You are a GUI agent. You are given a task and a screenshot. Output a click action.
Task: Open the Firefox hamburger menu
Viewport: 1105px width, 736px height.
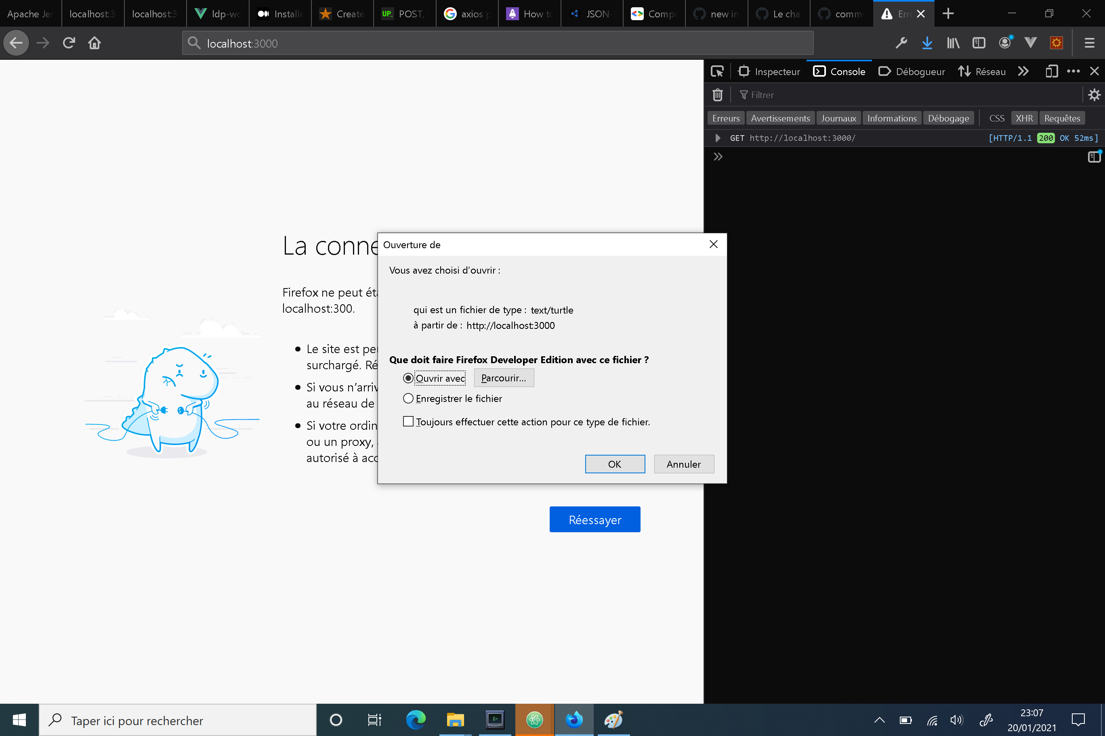[1089, 43]
